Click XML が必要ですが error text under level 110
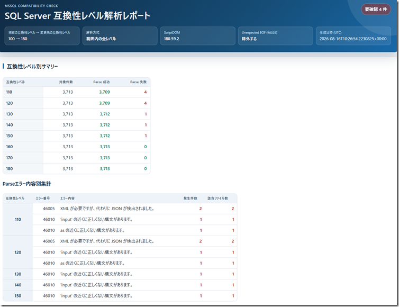The height and width of the screenshot is (307, 399). (x=107, y=209)
